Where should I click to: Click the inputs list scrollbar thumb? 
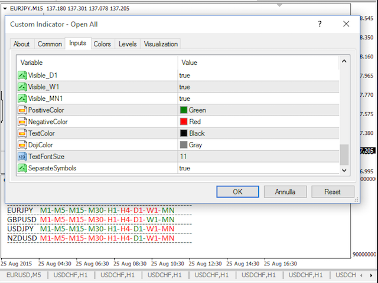pyautogui.click(x=344, y=154)
